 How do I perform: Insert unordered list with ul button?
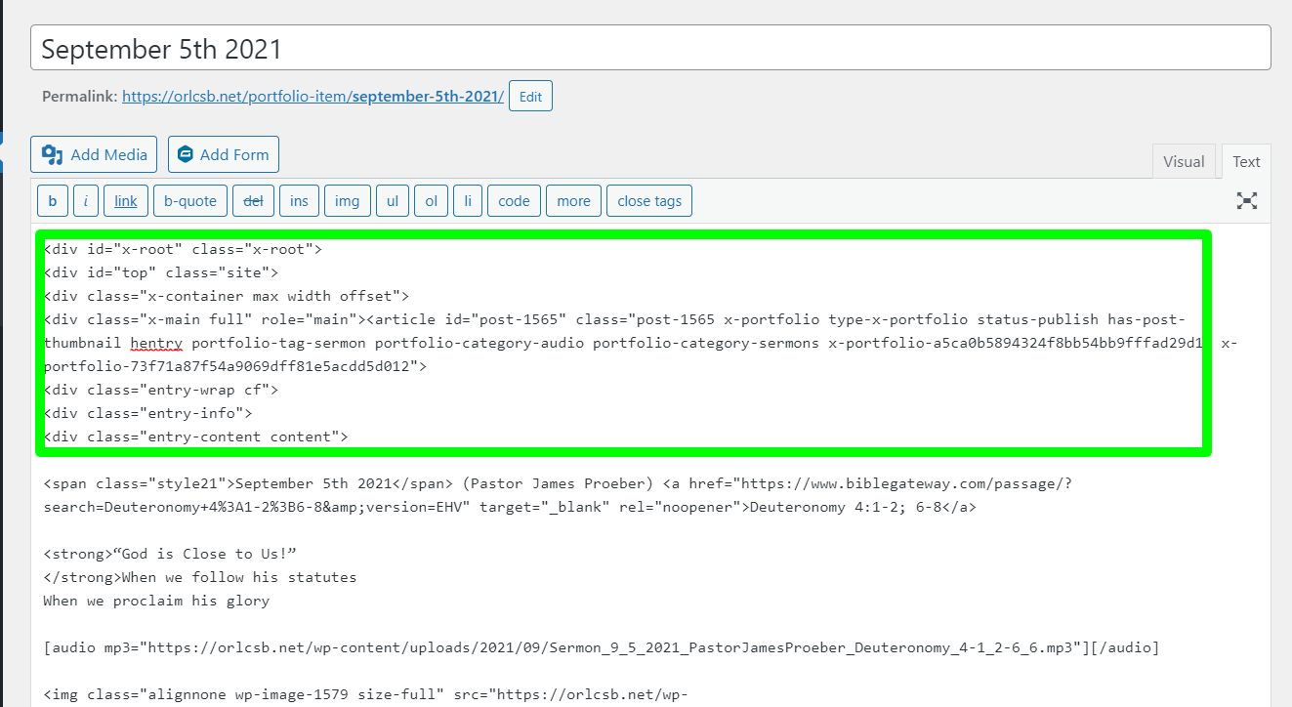(x=392, y=201)
